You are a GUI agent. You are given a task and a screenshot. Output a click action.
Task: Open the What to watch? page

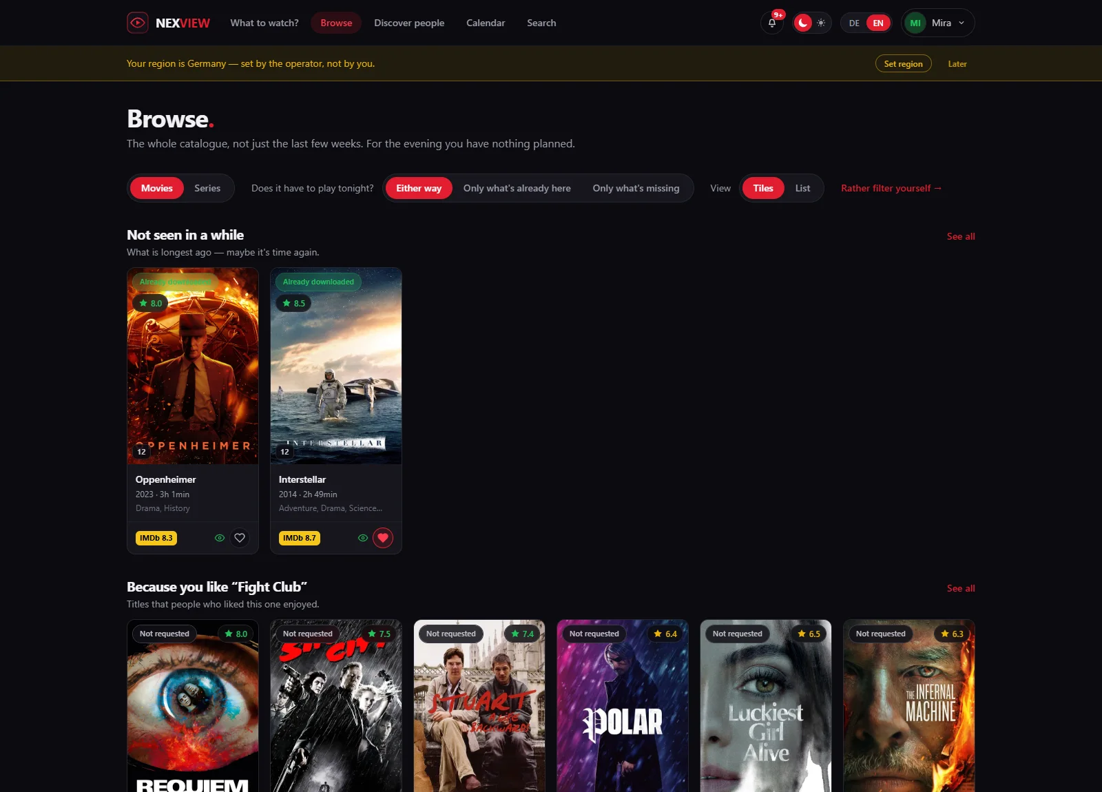tap(264, 23)
